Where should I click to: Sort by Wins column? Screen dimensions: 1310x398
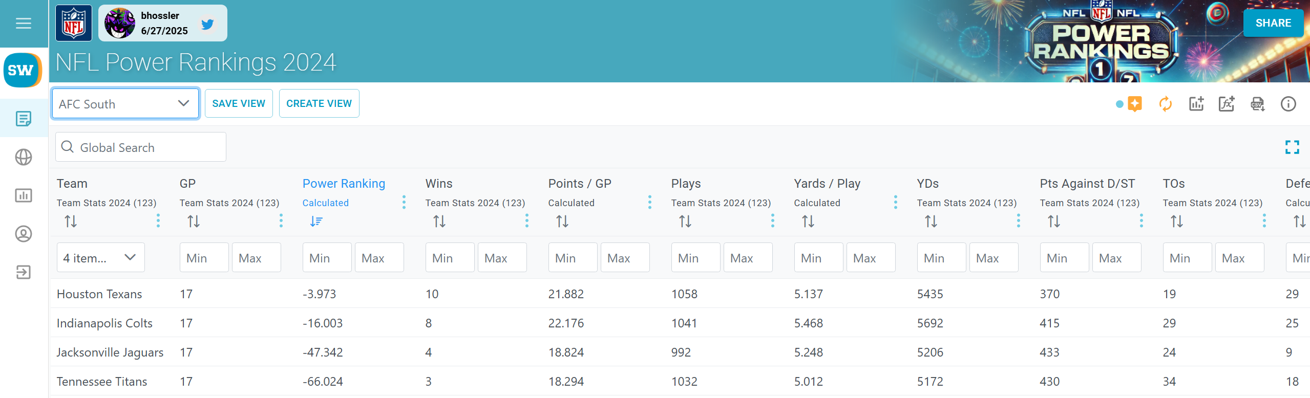[x=439, y=222]
